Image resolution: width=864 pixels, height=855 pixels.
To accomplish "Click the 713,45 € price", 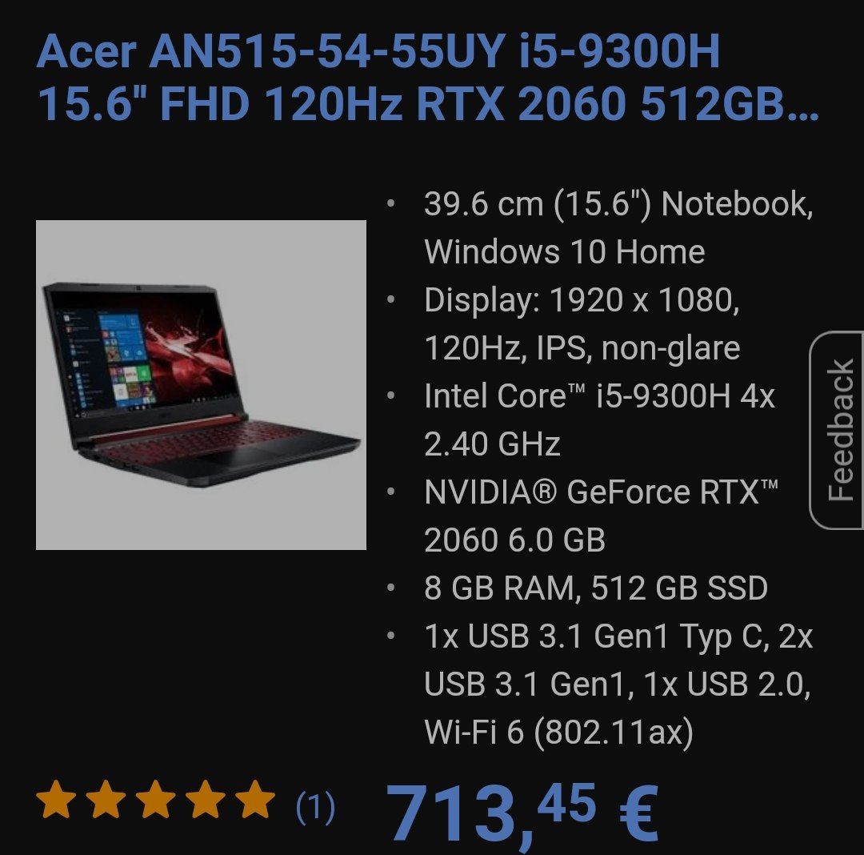I will point(522,813).
